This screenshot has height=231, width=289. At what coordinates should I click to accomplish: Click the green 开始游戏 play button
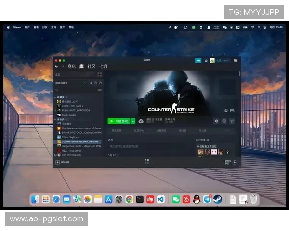tap(118, 121)
